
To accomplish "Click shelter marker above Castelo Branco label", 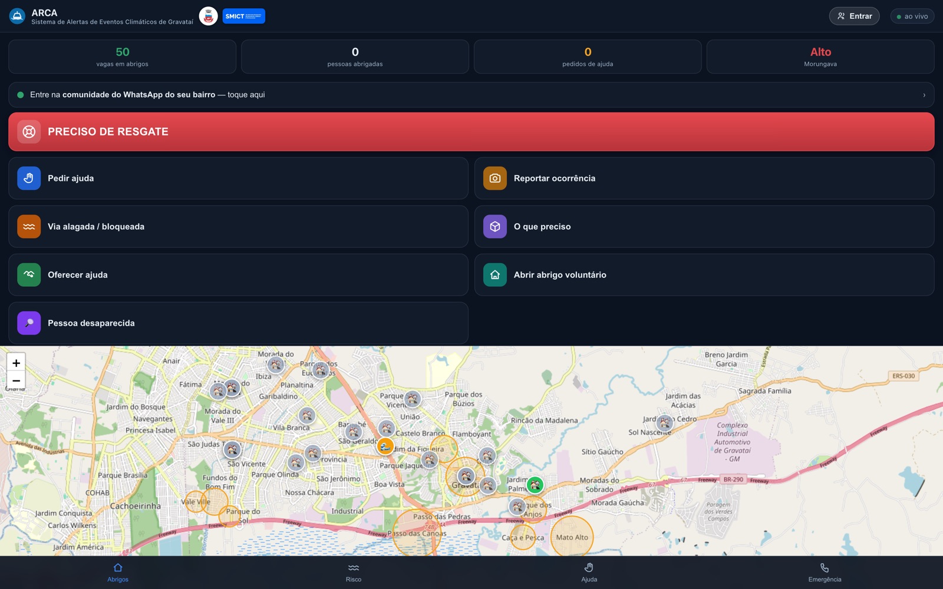I will pyautogui.click(x=386, y=428).
